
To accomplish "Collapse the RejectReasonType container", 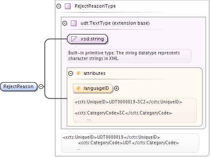I will tap(59, 6).
